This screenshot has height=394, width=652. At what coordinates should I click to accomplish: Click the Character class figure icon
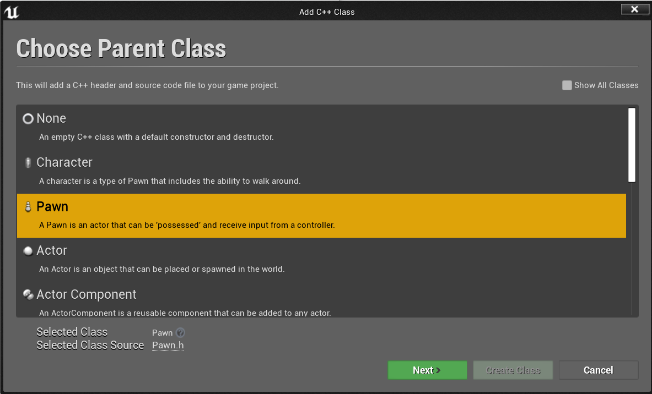tap(28, 162)
